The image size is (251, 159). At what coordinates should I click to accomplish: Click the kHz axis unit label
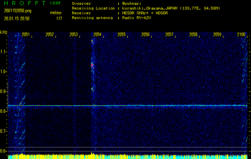pyautogui.click(x=4, y=32)
